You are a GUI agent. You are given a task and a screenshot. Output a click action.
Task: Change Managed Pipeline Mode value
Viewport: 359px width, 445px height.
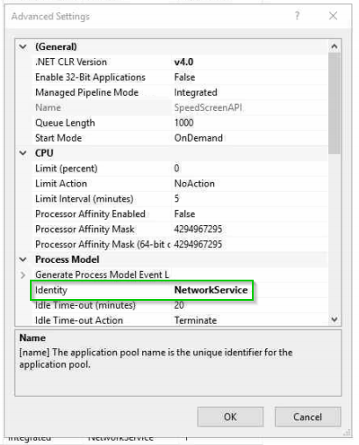point(196,92)
